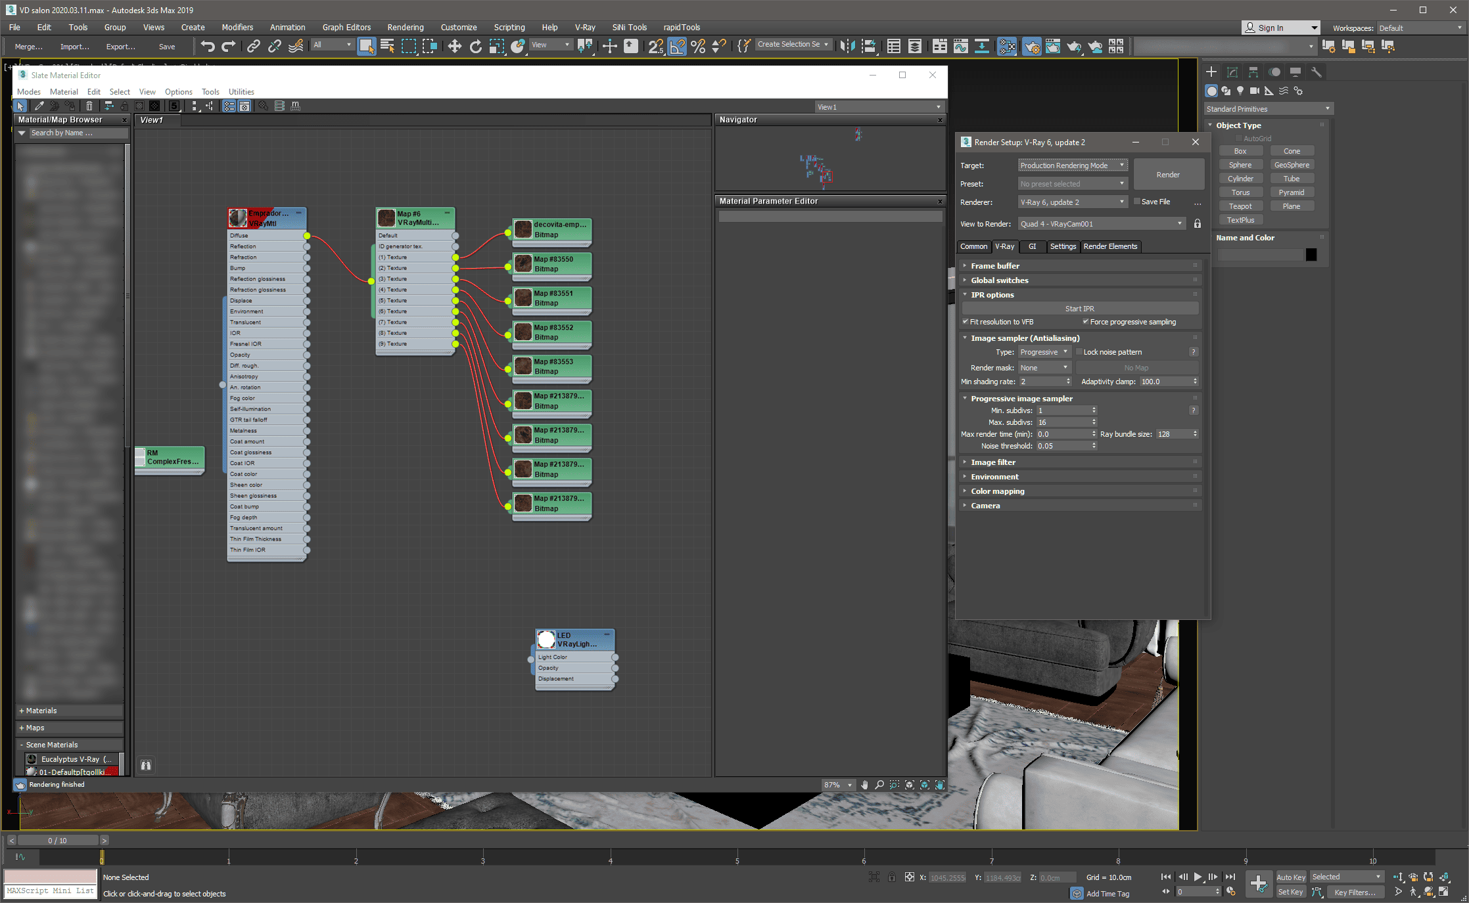Toggle Material/Map Browser panel icon
This screenshot has width=1469, height=903.
[229, 106]
